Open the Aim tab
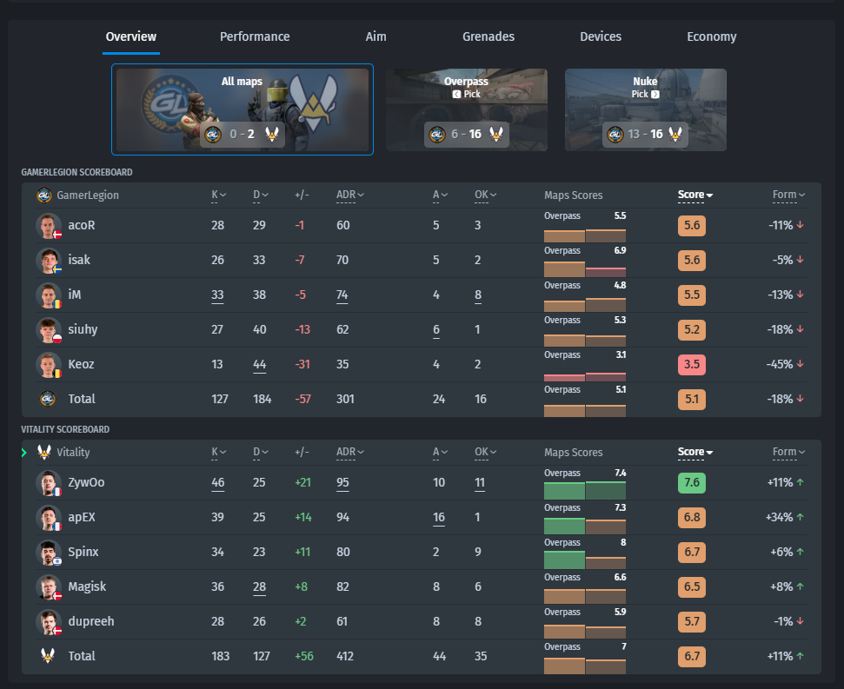The width and height of the screenshot is (844, 689). coord(375,36)
